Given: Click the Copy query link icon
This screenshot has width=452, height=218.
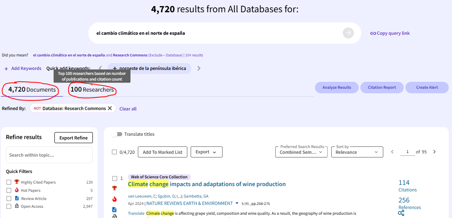Looking at the screenshot, I should 373,34.
